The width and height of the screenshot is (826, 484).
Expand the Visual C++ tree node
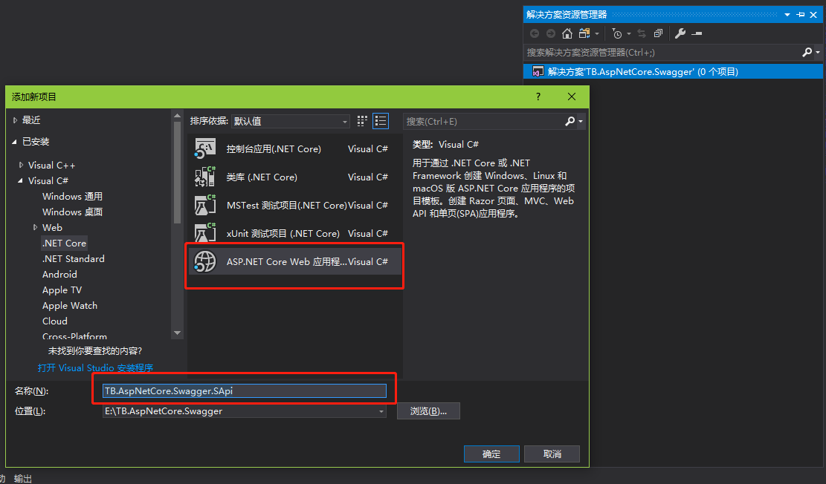[x=22, y=165]
